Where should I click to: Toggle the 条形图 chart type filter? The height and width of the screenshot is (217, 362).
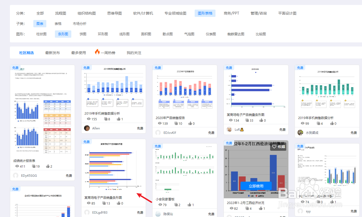click(x=63, y=34)
